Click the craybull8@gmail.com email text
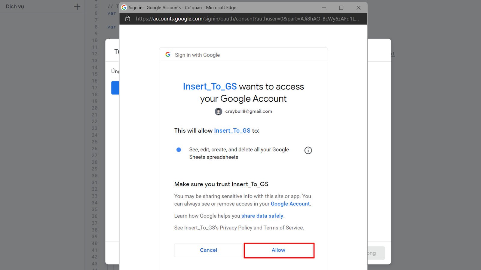Image resolution: width=481 pixels, height=270 pixels. click(249, 111)
